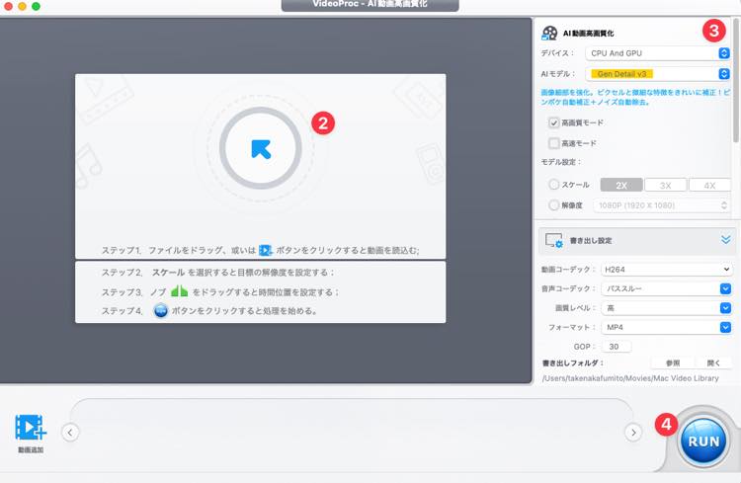Click the right panel vertical scrollbar
The height and width of the screenshot is (483, 741).
click(736, 80)
